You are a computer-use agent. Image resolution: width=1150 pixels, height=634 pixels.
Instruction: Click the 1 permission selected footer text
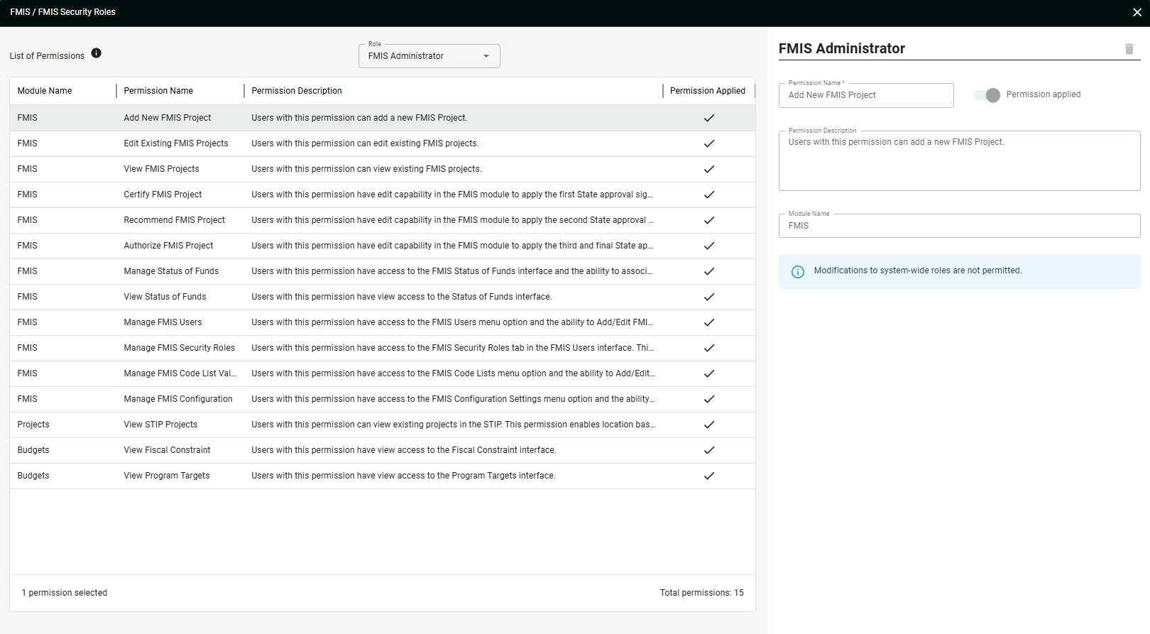(65, 593)
